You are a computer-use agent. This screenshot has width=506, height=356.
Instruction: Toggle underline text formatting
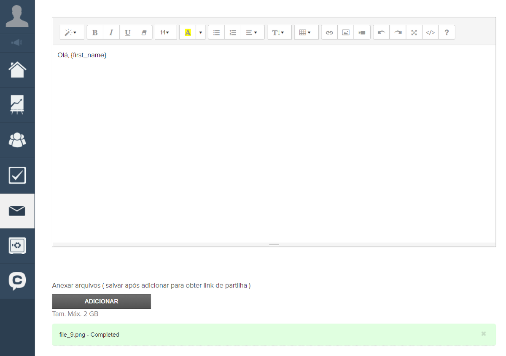[x=128, y=32]
